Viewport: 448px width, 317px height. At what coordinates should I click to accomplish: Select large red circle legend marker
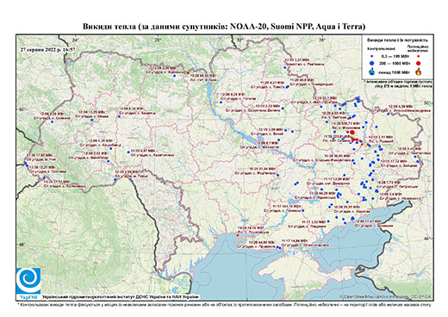pyautogui.click(x=419, y=63)
